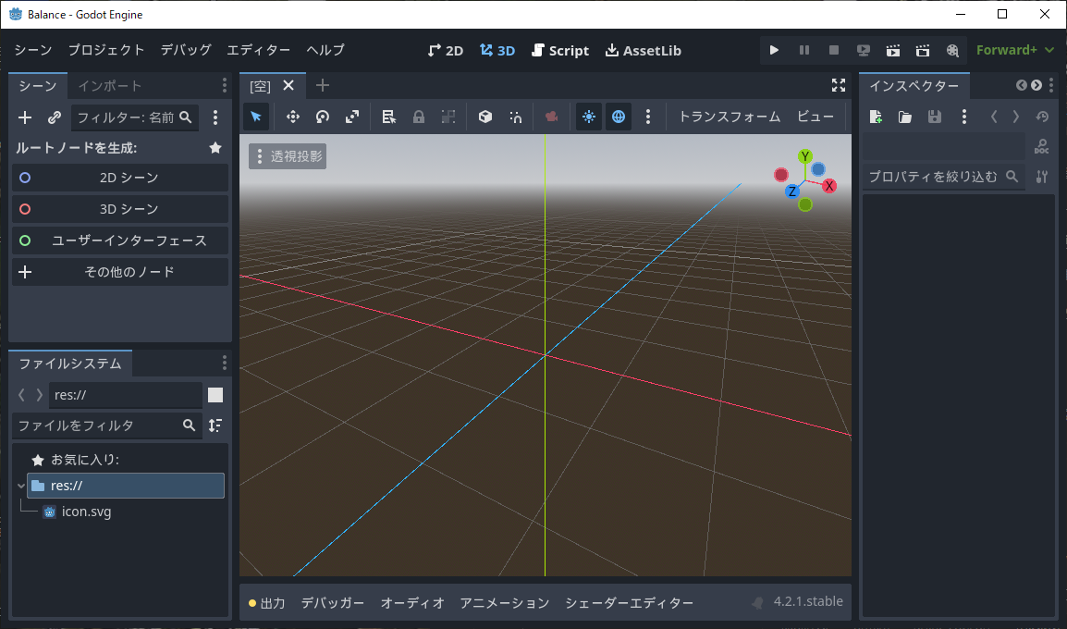Open the Forward+ renderer dropdown
The width and height of the screenshot is (1067, 629).
pos(1014,50)
